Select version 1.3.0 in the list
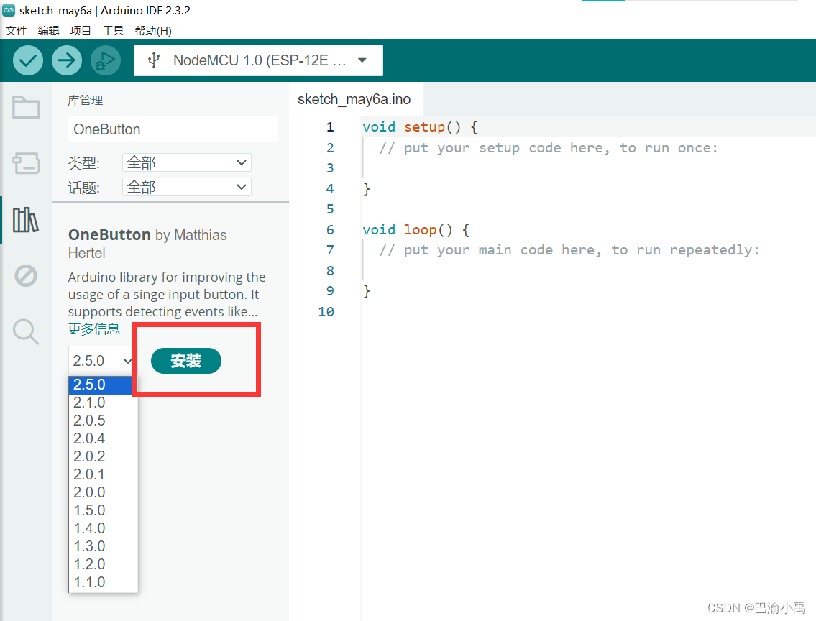Screen dimensions: 816x621 [102, 546]
